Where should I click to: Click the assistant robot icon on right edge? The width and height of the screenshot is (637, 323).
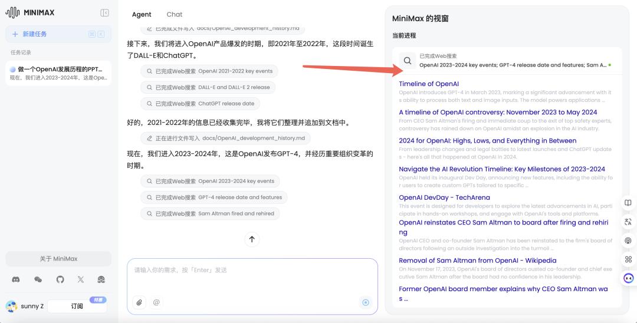click(x=629, y=278)
